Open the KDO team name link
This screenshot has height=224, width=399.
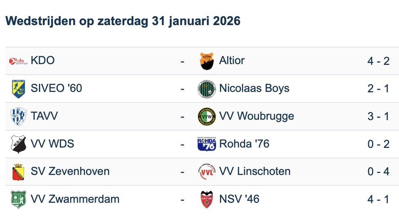point(42,61)
